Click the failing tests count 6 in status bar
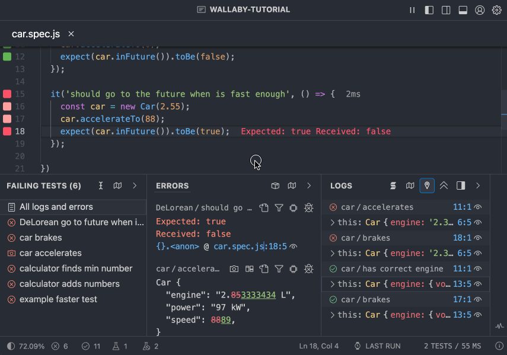The height and width of the screenshot is (355, 507). point(60,346)
